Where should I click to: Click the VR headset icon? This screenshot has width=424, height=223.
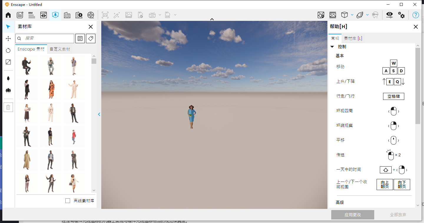[376, 15]
